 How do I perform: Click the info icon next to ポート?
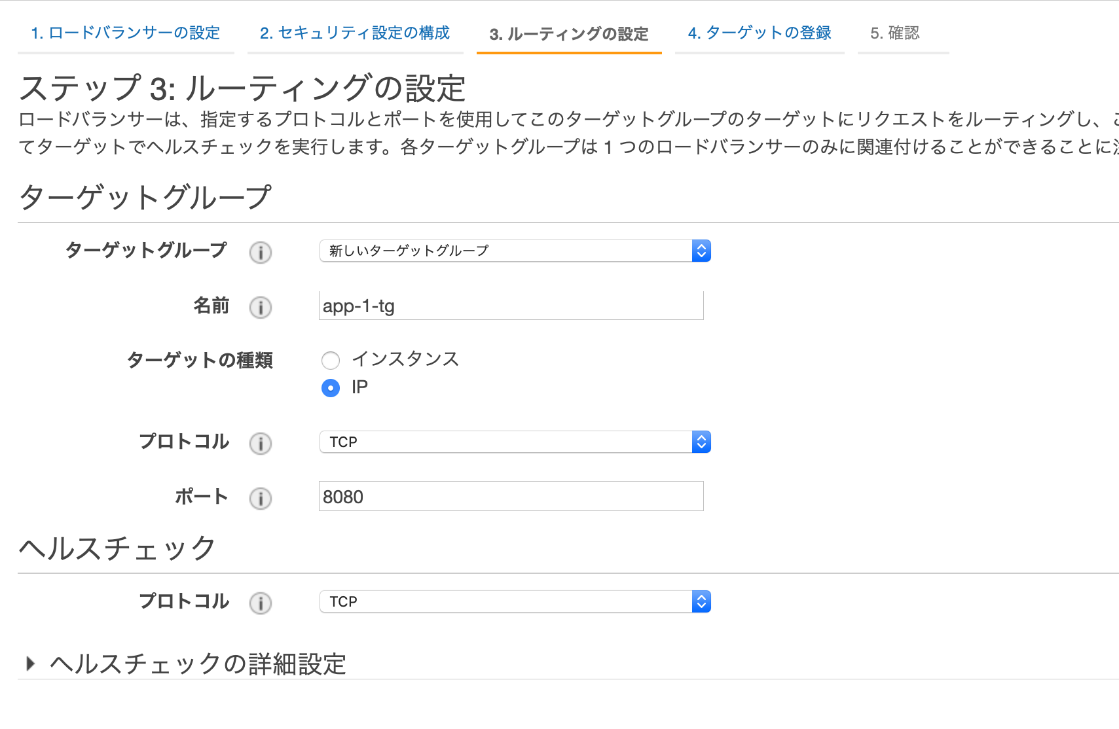tap(261, 499)
